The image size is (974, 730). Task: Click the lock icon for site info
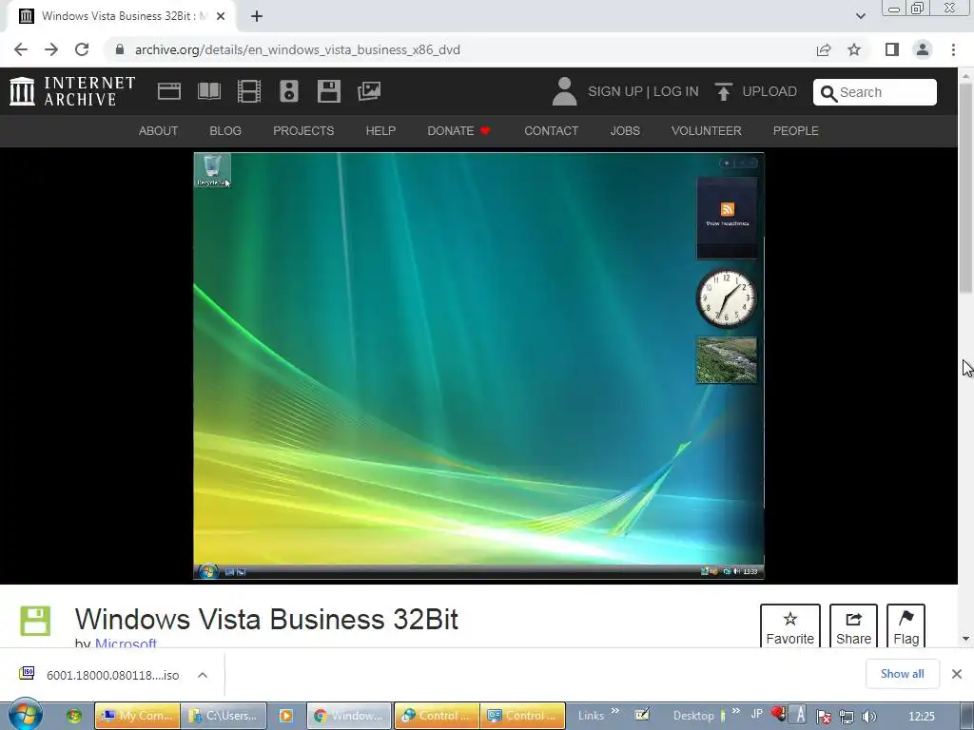point(120,49)
